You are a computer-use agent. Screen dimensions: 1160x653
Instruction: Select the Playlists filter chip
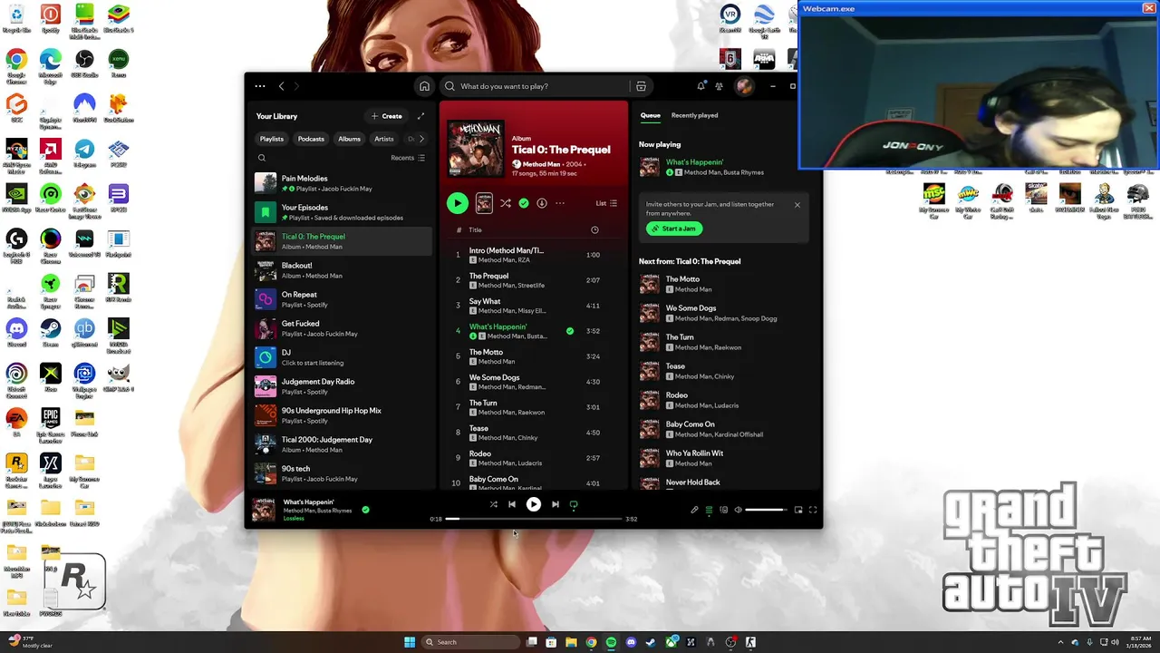(x=272, y=139)
